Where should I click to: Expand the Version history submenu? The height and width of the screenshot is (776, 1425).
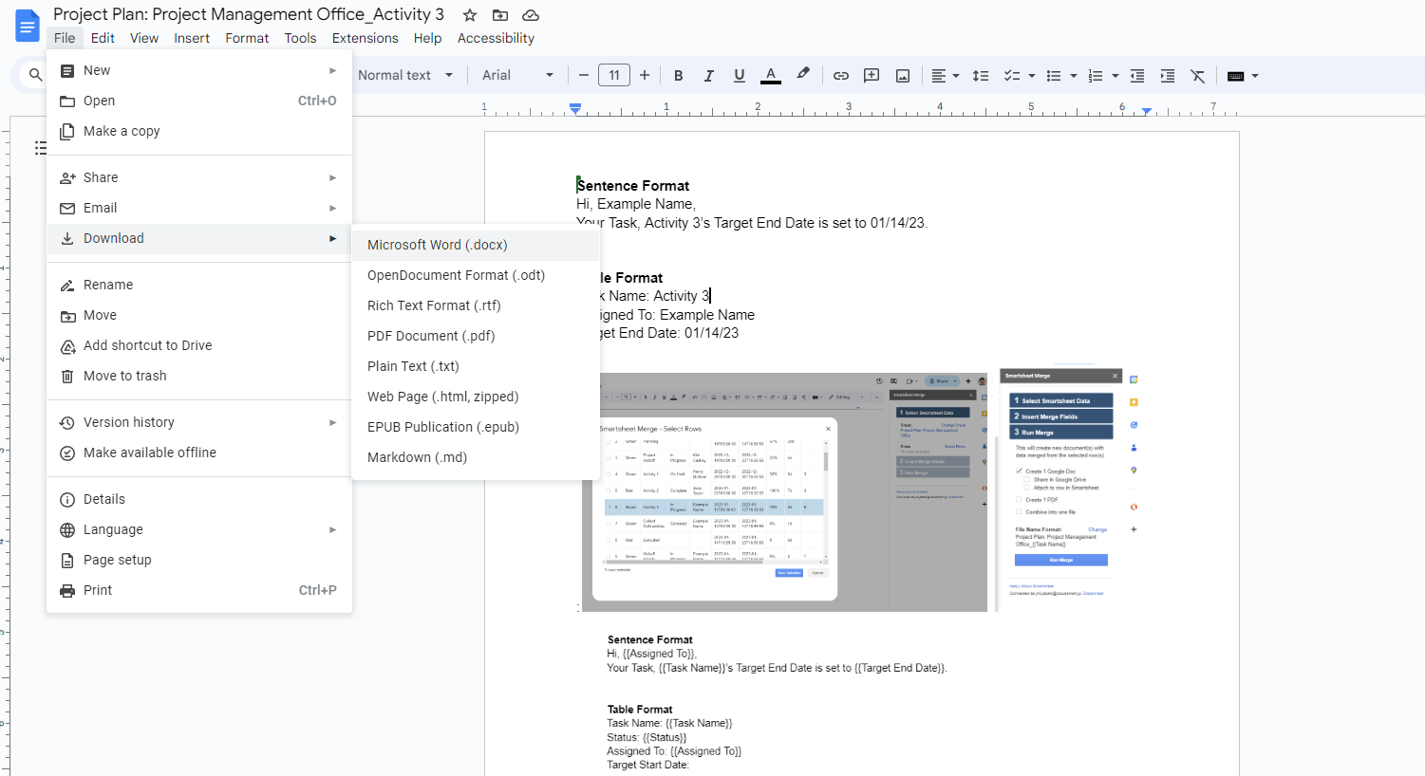(x=199, y=422)
